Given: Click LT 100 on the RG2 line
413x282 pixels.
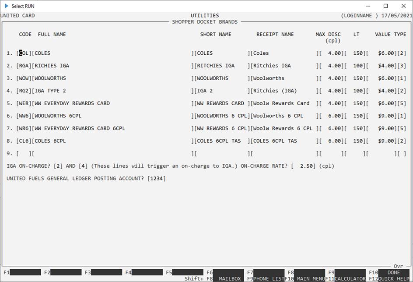Looking at the screenshot, I should click(355, 91).
